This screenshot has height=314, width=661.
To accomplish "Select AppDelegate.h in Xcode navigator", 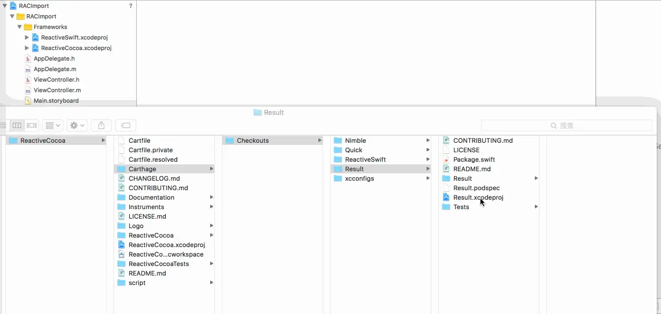I will (54, 58).
